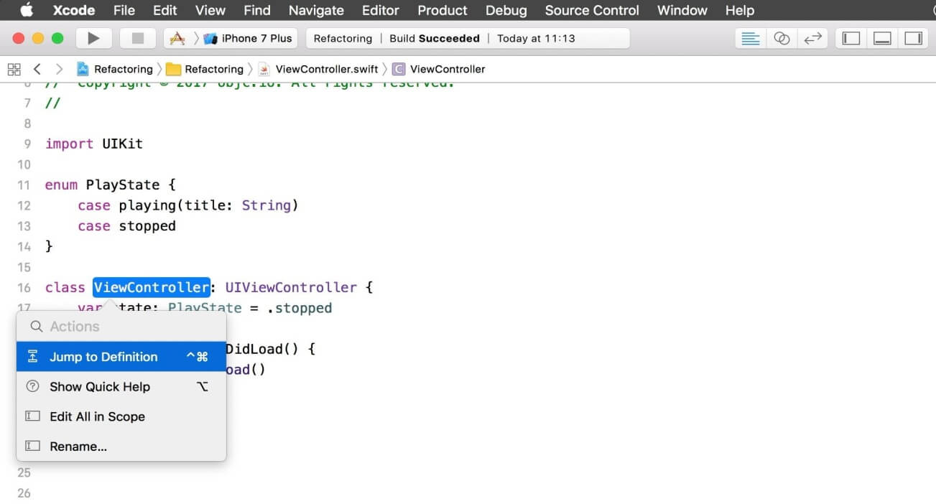The width and height of the screenshot is (936, 504).
Task: Run the build with the Play button
Action: (x=93, y=39)
